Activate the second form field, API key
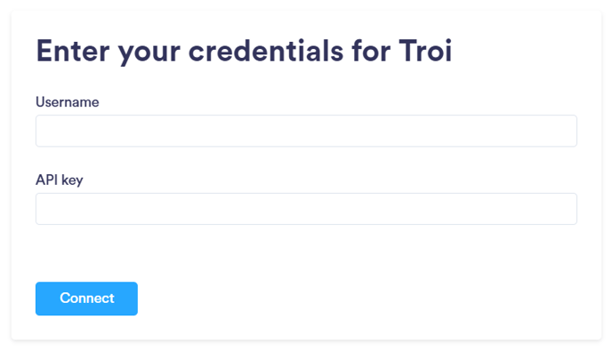This screenshot has height=351, width=612. pos(306,209)
